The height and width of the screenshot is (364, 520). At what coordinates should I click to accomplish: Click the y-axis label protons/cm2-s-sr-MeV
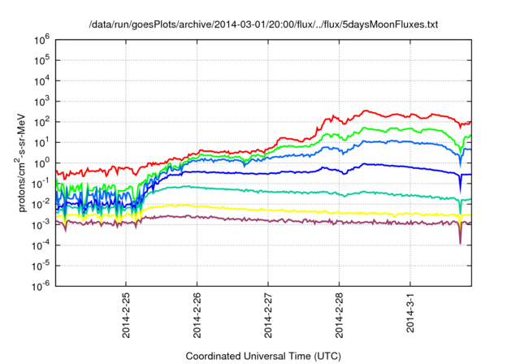tap(20, 162)
